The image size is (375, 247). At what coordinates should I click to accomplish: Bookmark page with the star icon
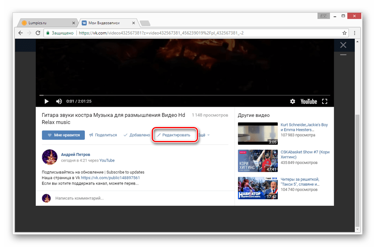click(x=344, y=33)
